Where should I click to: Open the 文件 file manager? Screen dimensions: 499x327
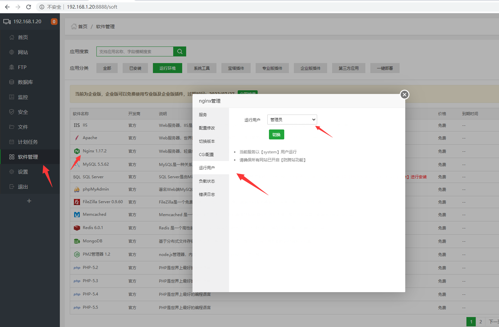click(x=22, y=127)
